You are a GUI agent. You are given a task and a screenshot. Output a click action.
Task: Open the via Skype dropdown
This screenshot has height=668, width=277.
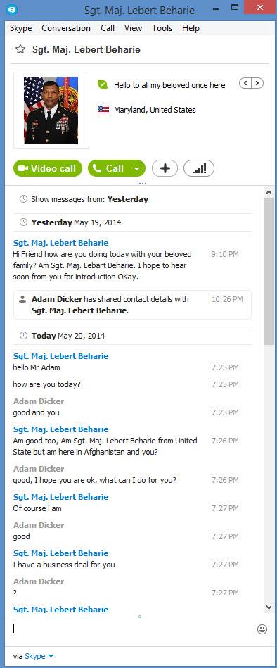[39, 656]
